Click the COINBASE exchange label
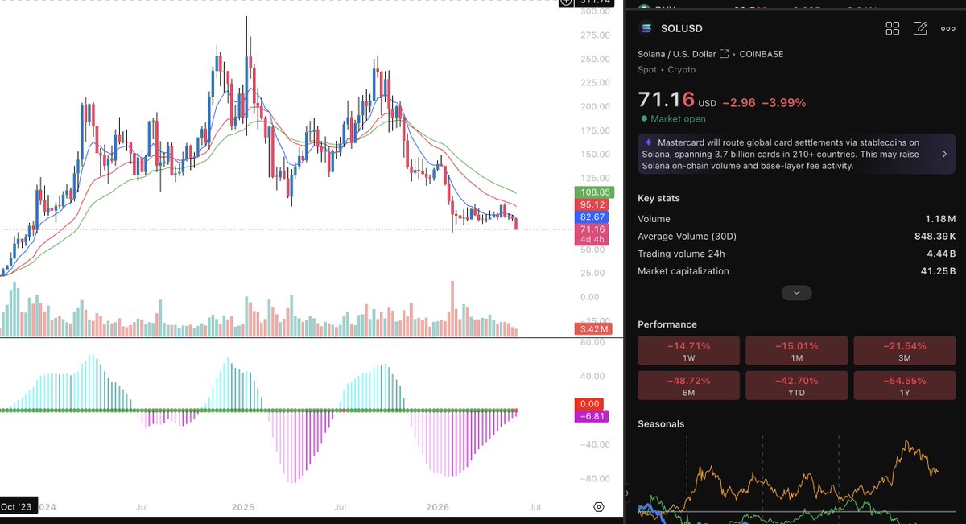Screen dimensions: 966x524 [x=761, y=54]
